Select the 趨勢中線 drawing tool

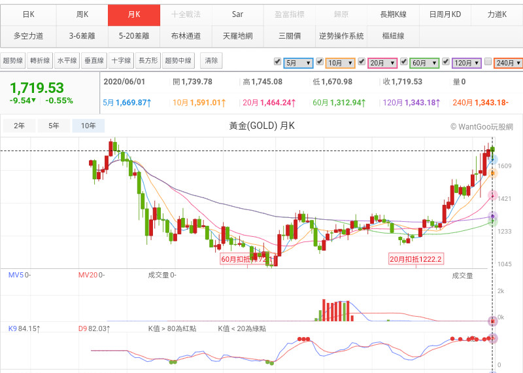[x=178, y=61]
